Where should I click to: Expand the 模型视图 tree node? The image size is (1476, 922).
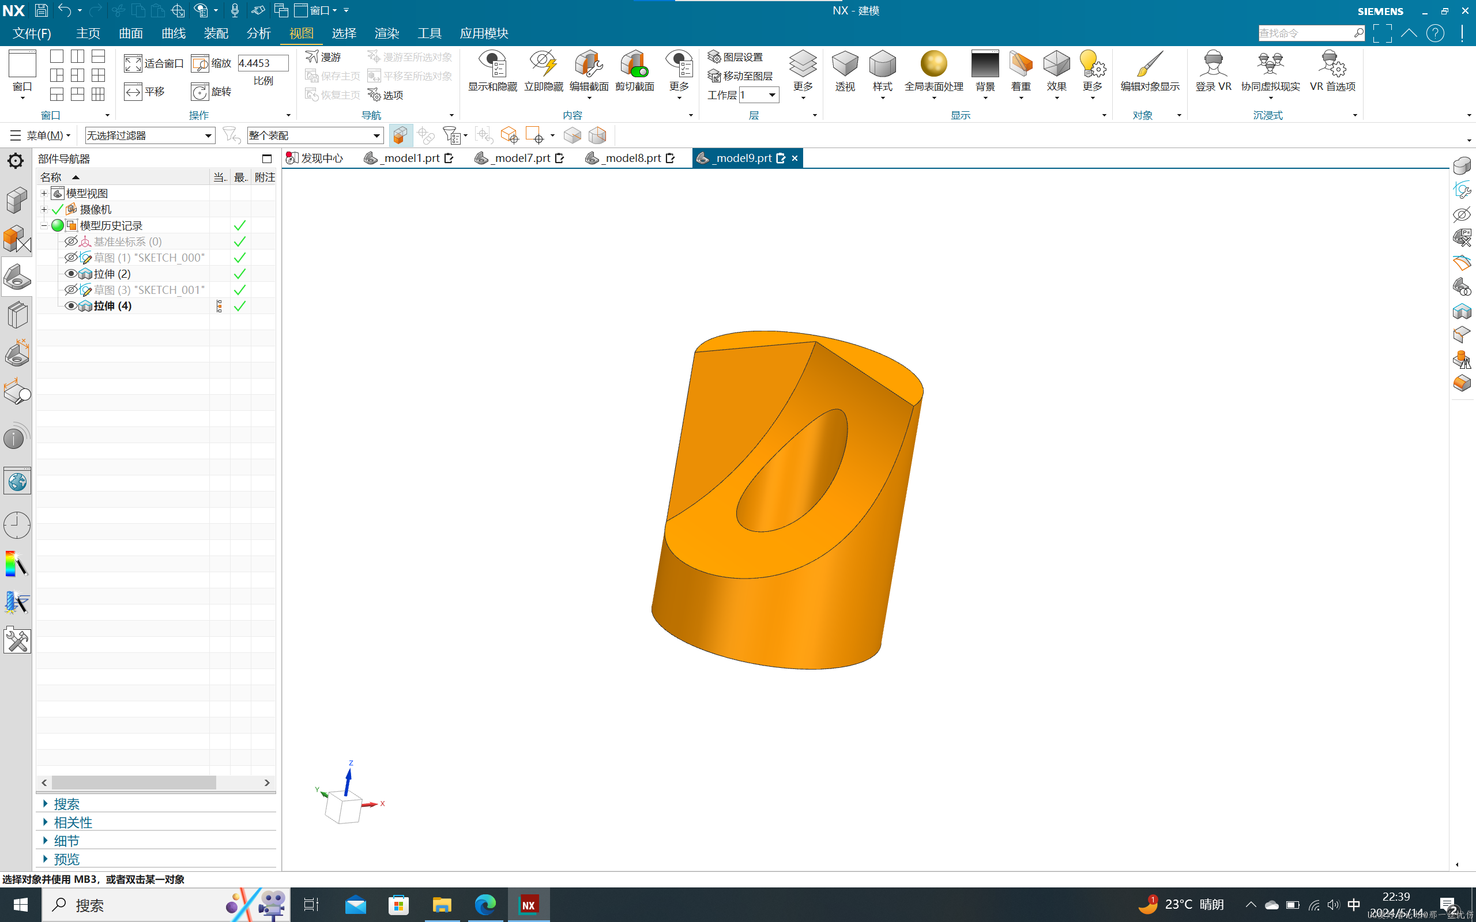[44, 193]
